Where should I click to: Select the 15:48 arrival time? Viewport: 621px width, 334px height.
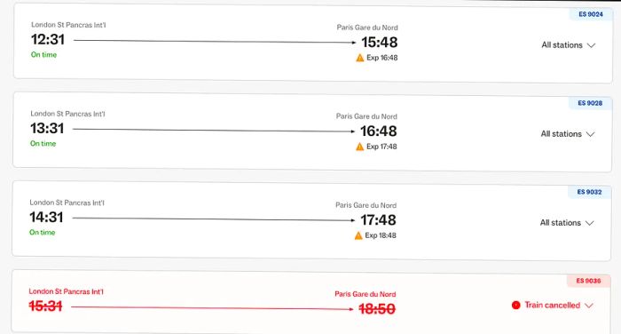(379, 42)
